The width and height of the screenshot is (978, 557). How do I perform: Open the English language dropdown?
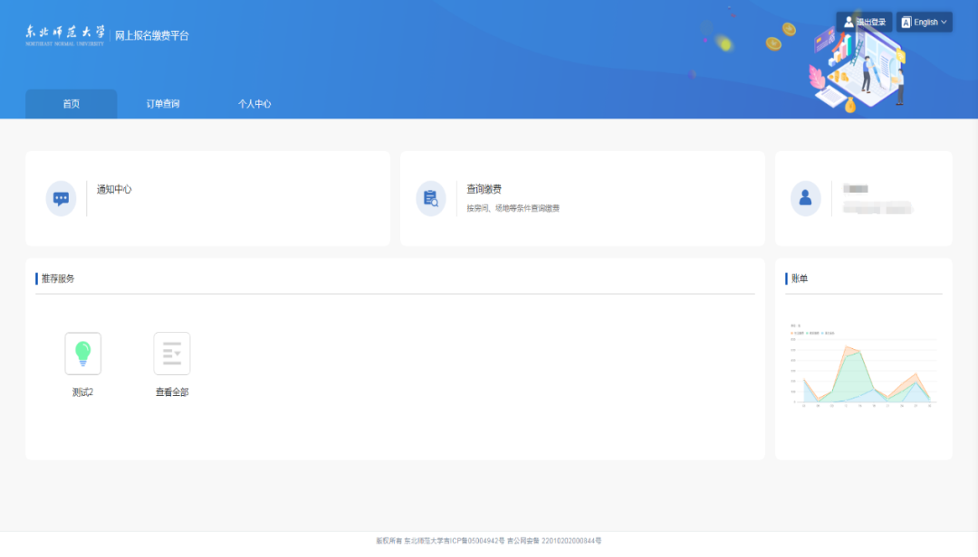point(925,22)
